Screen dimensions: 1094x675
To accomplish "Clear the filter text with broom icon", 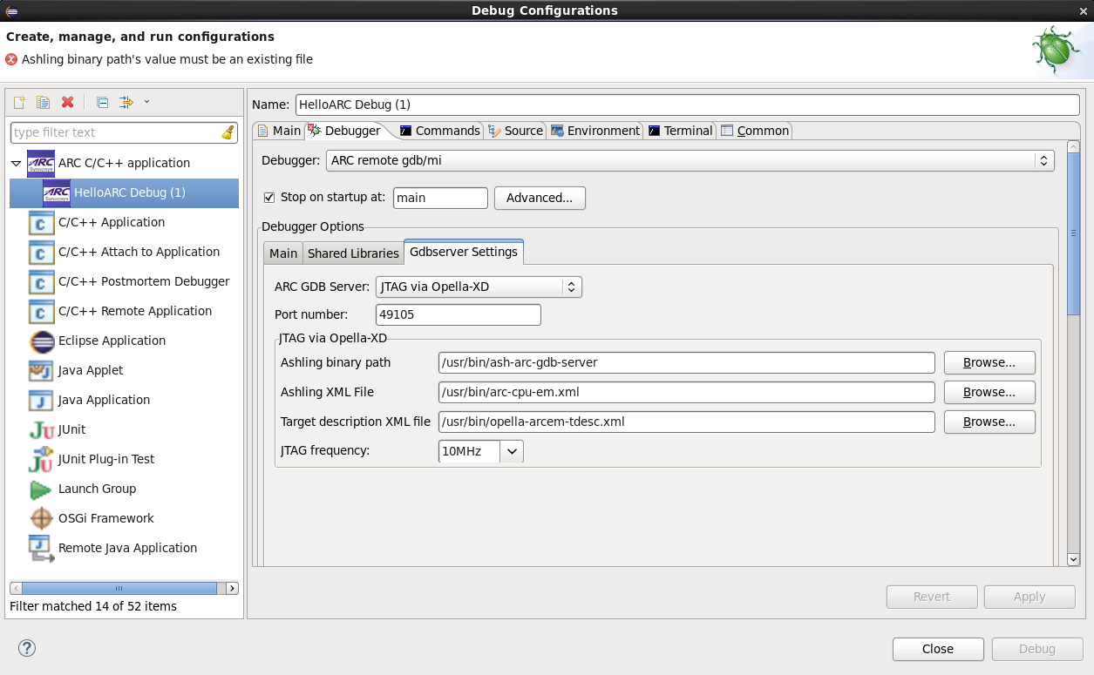I will 228,132.
